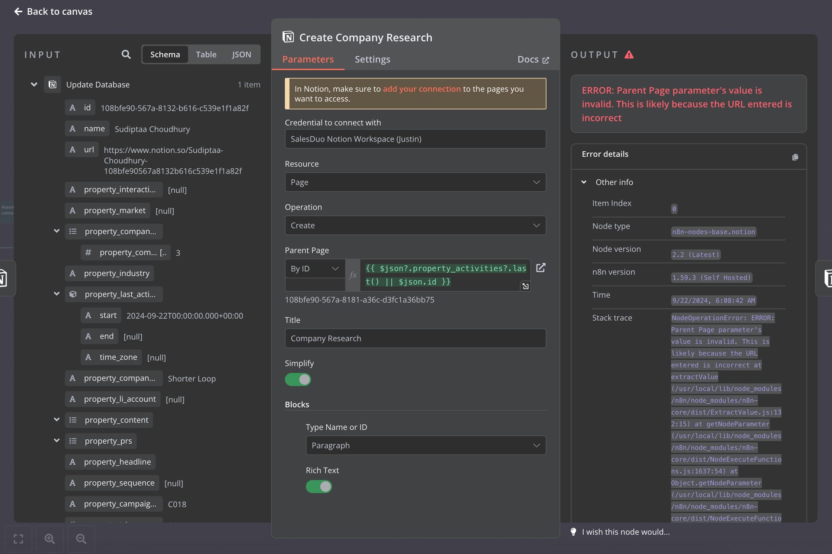Viewport: 832px width, 554px height.
Task: Open the Docs link
Action: [533, 60]
